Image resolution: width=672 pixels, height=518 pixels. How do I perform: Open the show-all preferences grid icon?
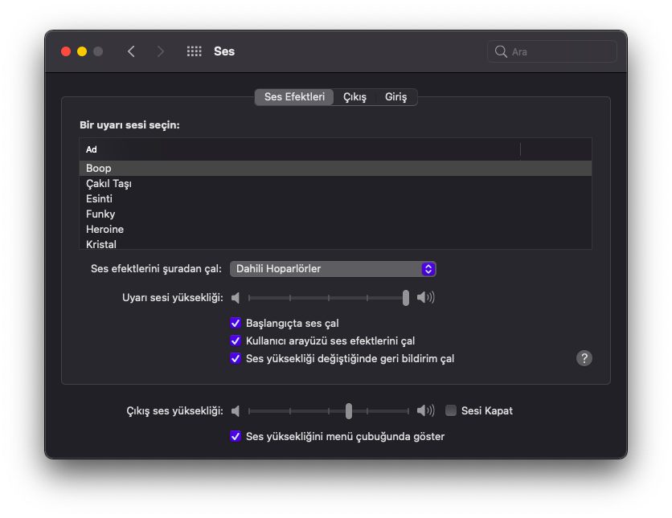pos(194,51)
